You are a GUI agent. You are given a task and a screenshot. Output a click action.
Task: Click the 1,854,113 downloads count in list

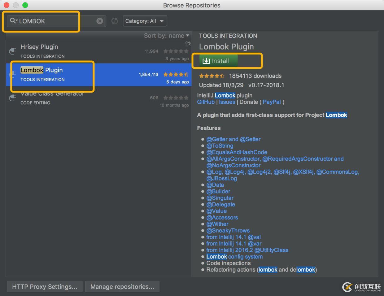pos(148,75)
